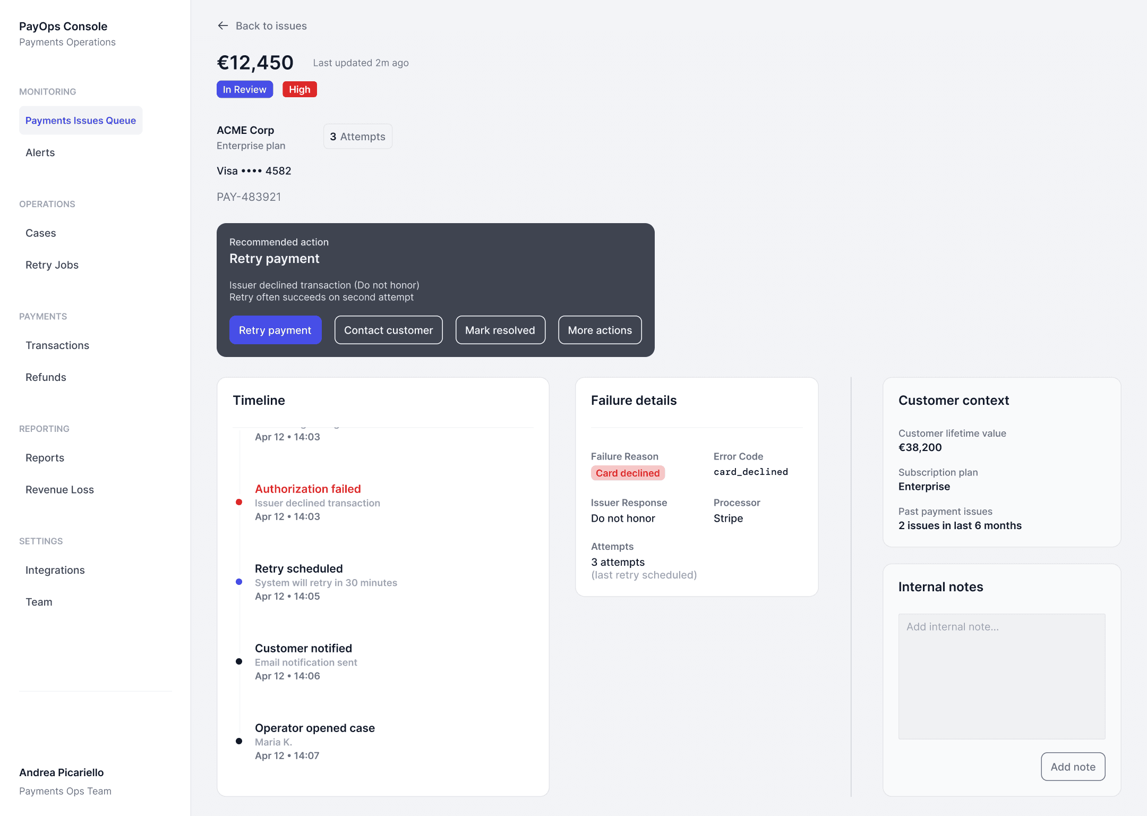The image size is (1147, 816).
Task: Navigate to Revenue Loss report
Action: coord(59,489)
